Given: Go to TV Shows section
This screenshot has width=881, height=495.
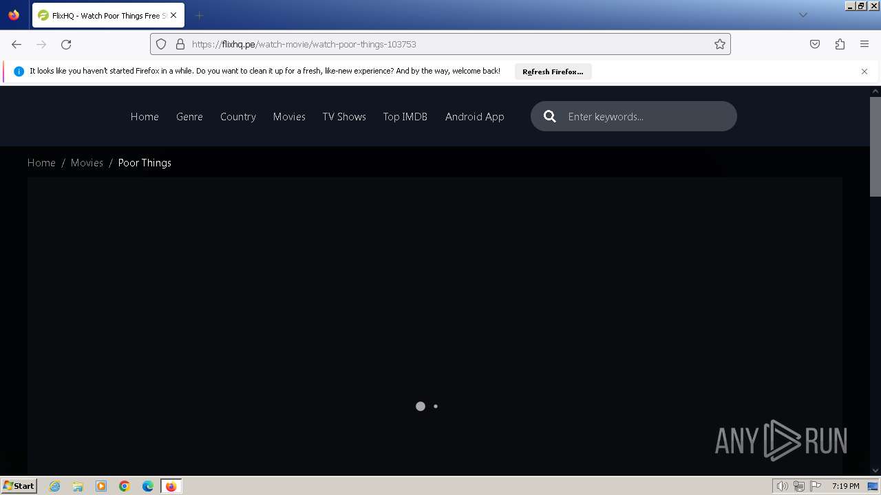Looking at the screenshot, I should (x=344, y=117).
